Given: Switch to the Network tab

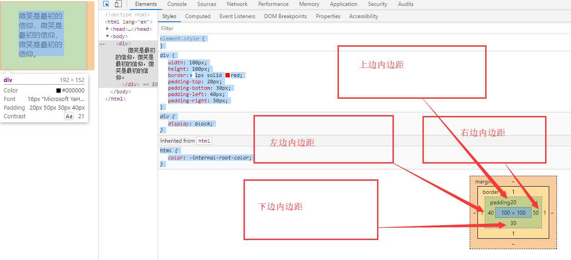Looking at the screenshot, I should pyautogui.click(x=237, y=4).
